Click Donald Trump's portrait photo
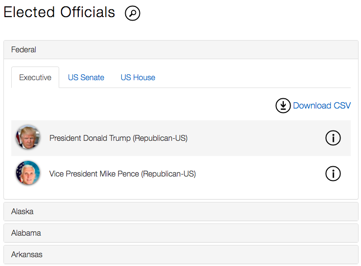 [x=28, y=137]
